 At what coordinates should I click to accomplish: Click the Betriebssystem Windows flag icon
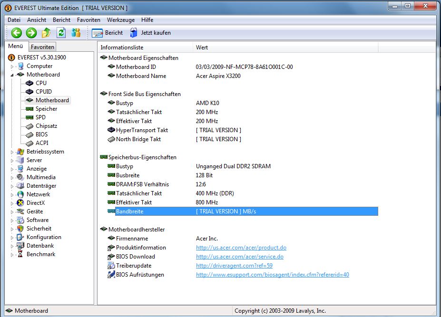pyautogui.click(x=20, y=152)
